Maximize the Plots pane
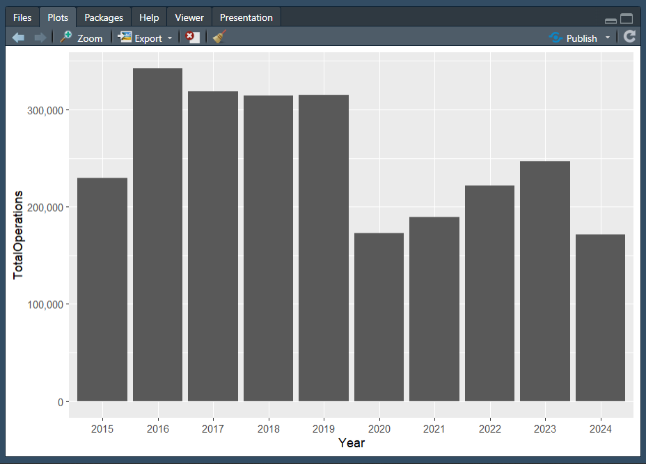Image resolution: width=646 pixels, height=464 pixels. pos(627,20)
